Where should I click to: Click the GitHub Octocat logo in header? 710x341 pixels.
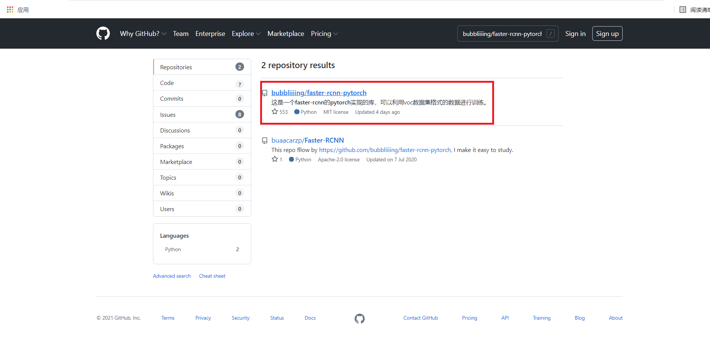[x=103, y=33]
